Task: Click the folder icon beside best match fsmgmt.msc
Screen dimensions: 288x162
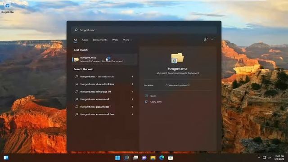Action: coord(76,59)
